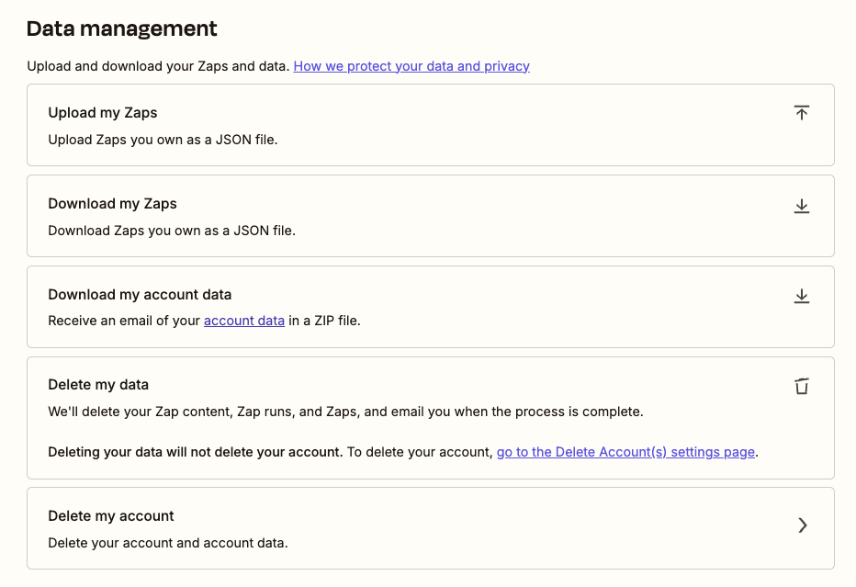Click the upload arrow to export Zaps as JSON
The height and width of the screenshot is (587, 856).
point(801,112)
